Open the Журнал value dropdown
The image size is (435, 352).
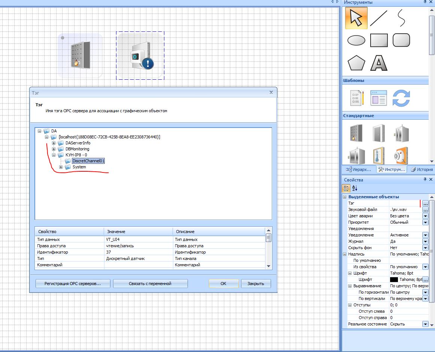(x=425, y=242)
